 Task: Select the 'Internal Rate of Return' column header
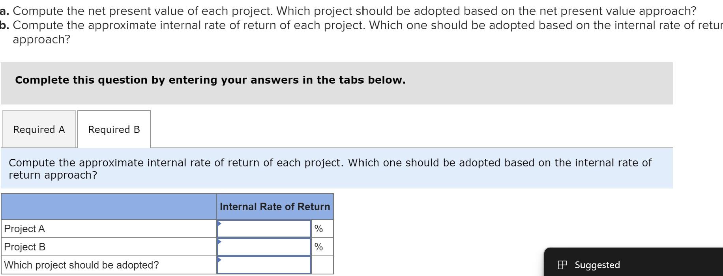(275, 206)
